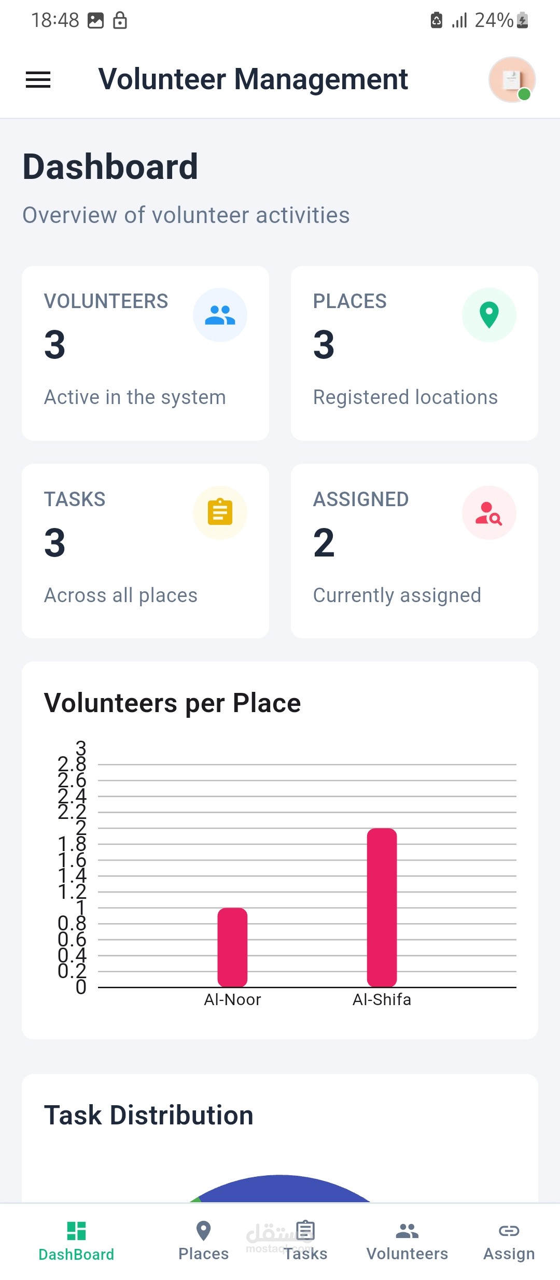Viewport: 560px width, 1280px height.
Task: Tap the green location pin icon
Action: pyautogui.click(x=489, y=315)
